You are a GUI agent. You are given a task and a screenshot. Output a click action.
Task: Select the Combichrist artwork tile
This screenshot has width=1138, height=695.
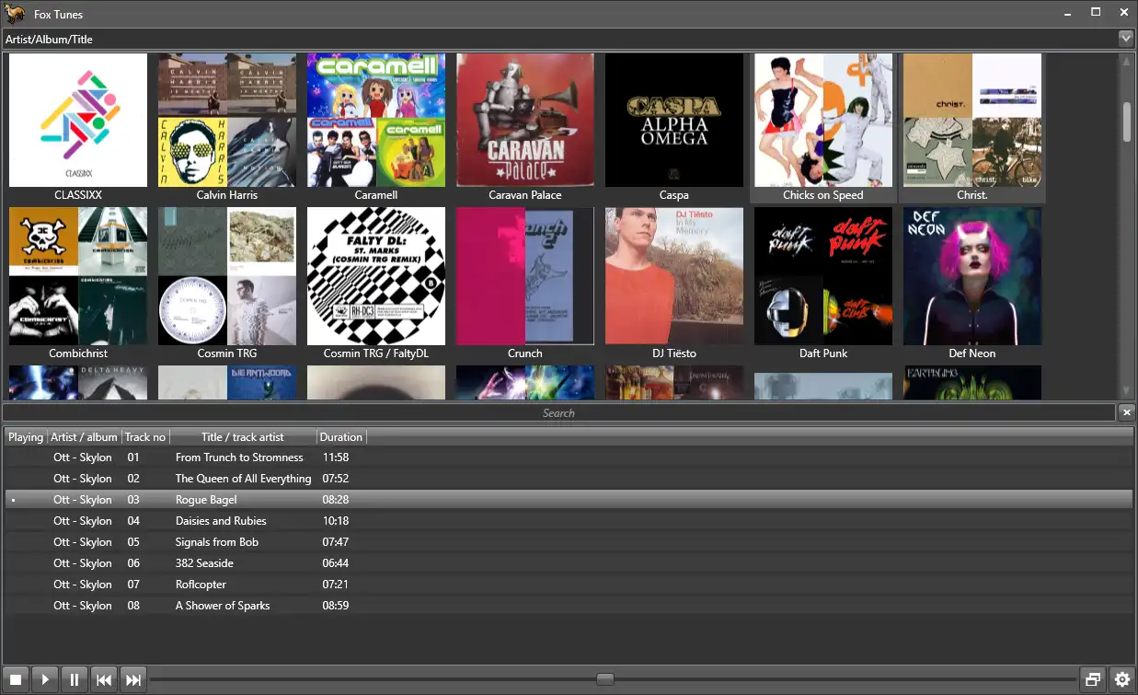78,276
